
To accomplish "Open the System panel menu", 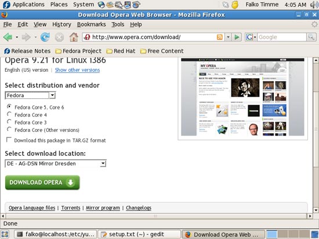I will [x=84, y=5].
